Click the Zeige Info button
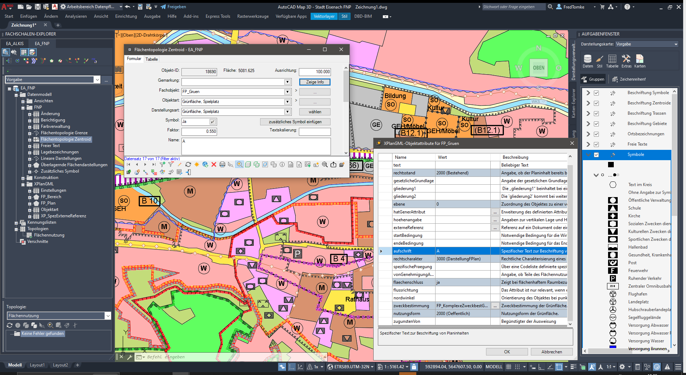This screenshot has width=686, height=375. point(315,82)
